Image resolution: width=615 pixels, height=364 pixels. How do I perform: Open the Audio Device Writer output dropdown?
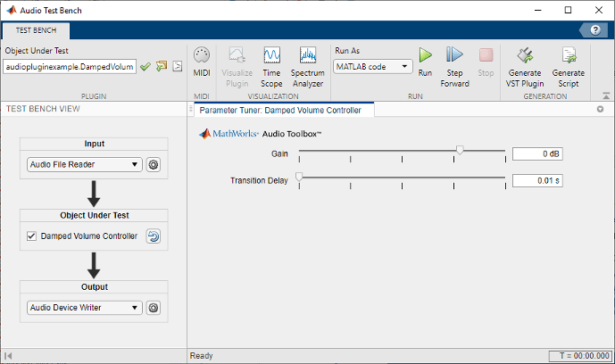(x=84, y=308)
